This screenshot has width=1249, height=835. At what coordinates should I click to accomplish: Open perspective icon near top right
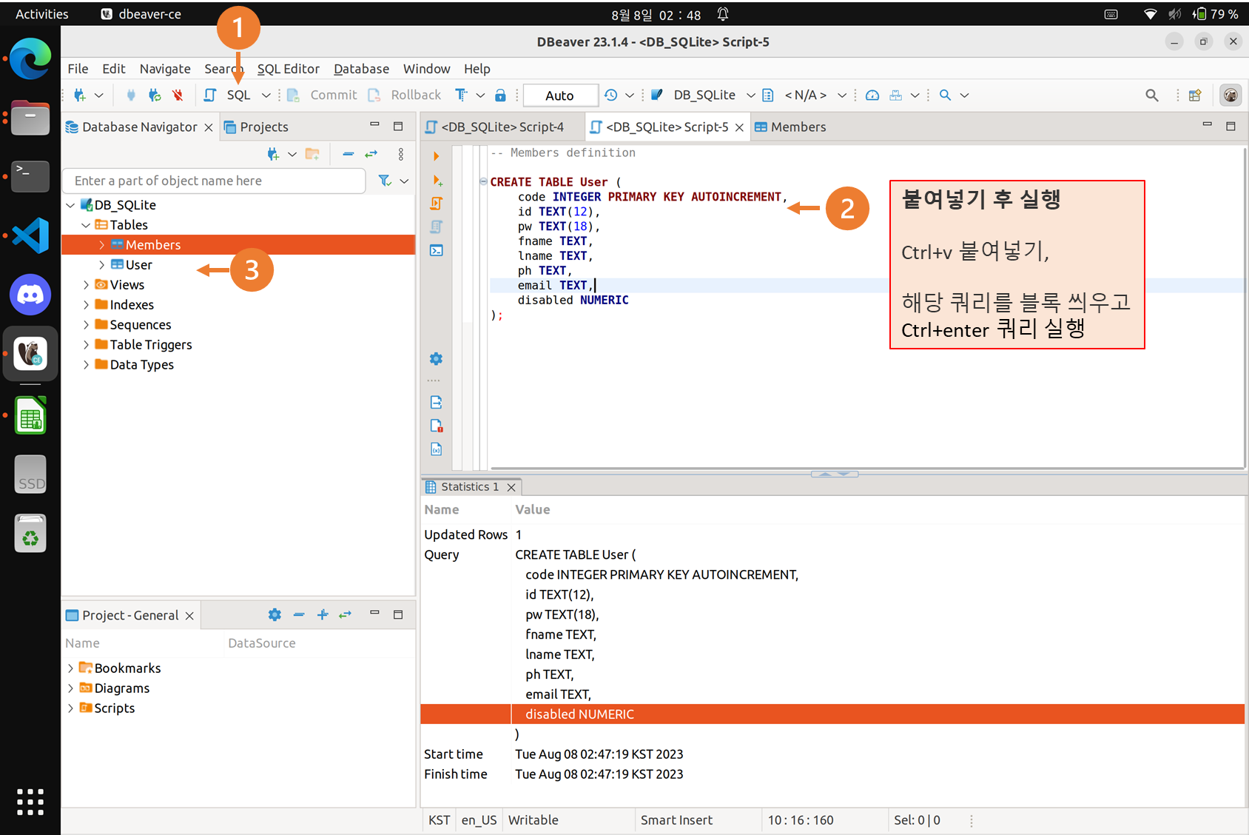point(1194,95)
